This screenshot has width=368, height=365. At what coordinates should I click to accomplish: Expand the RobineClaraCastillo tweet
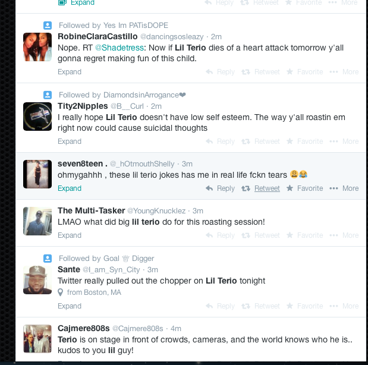(70, 72)
